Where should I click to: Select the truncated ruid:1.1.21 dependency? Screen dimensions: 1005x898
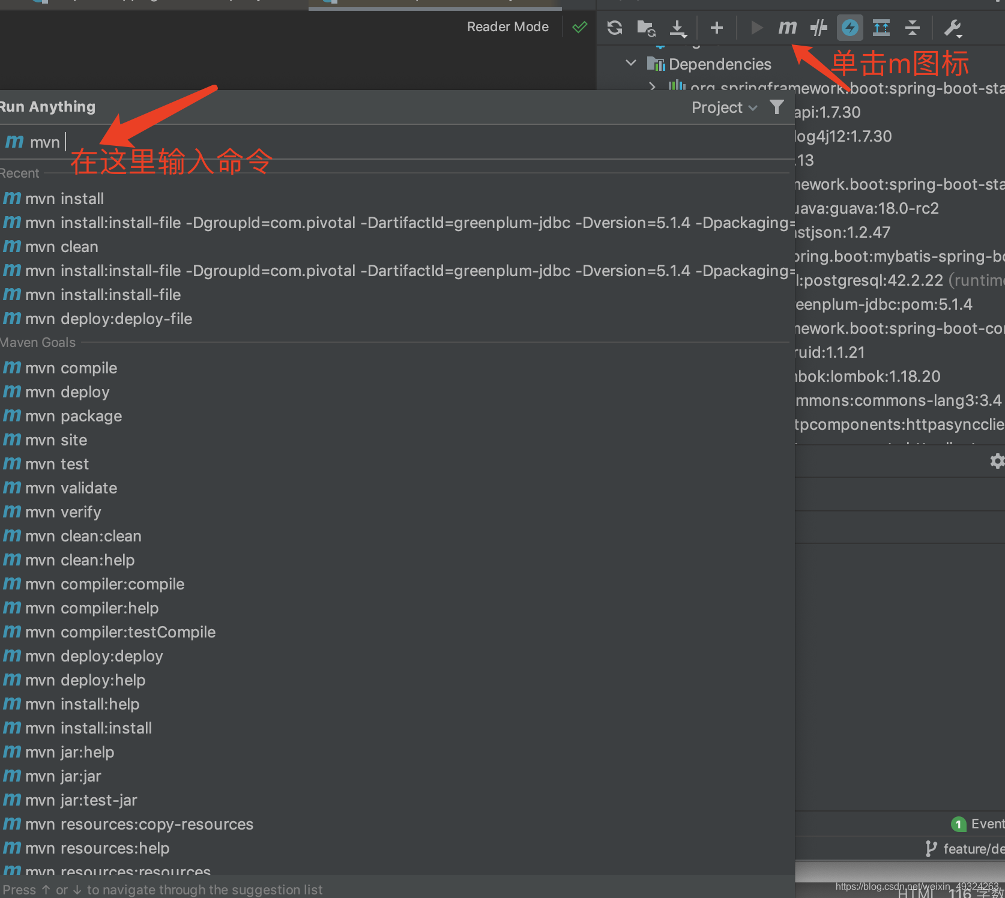830,352
